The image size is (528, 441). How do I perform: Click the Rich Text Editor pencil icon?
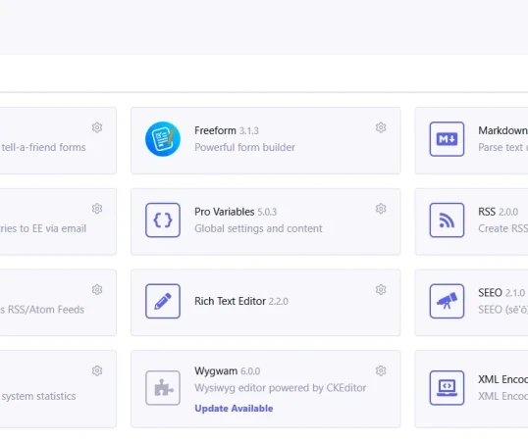click(x=163, y=301)
